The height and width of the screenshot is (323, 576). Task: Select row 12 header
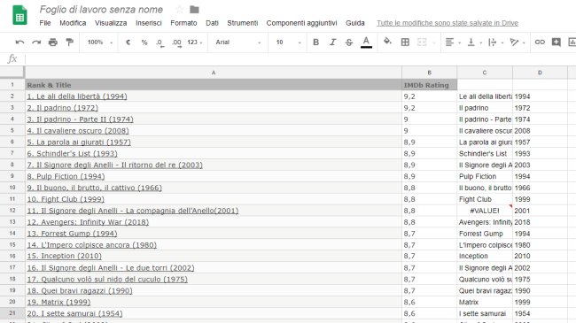tap(12, 211)
